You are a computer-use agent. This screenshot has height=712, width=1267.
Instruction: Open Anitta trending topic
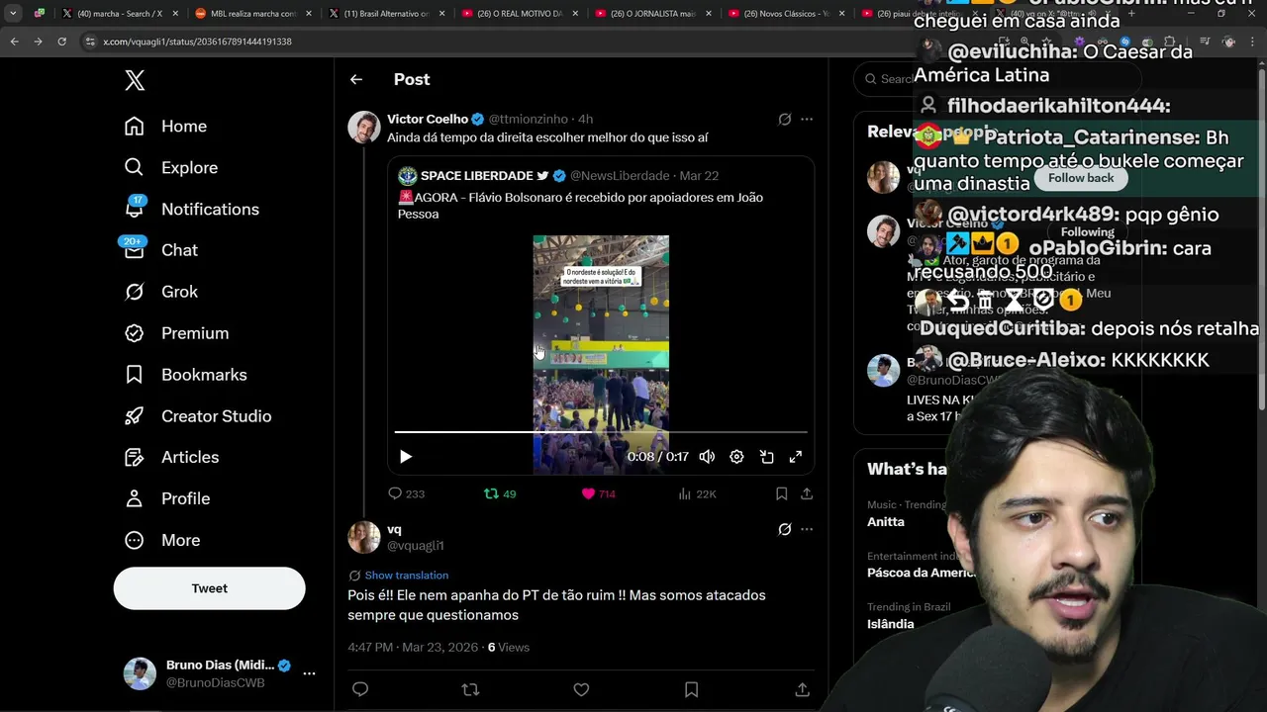(x=886, y=522)
